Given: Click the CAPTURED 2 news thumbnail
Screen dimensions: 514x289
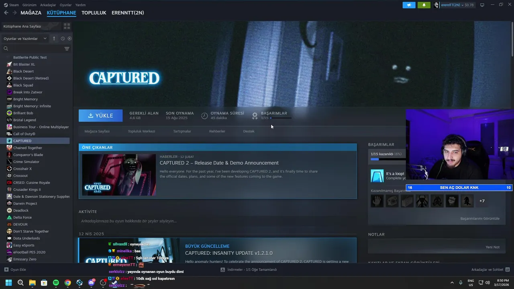Looking at the screenshot, I should [119, 175].
